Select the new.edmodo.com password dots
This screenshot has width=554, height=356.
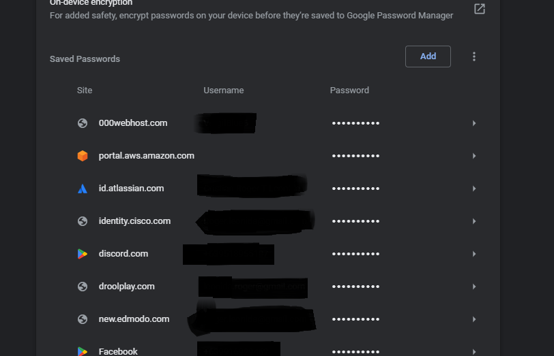[x=355, y=319]
